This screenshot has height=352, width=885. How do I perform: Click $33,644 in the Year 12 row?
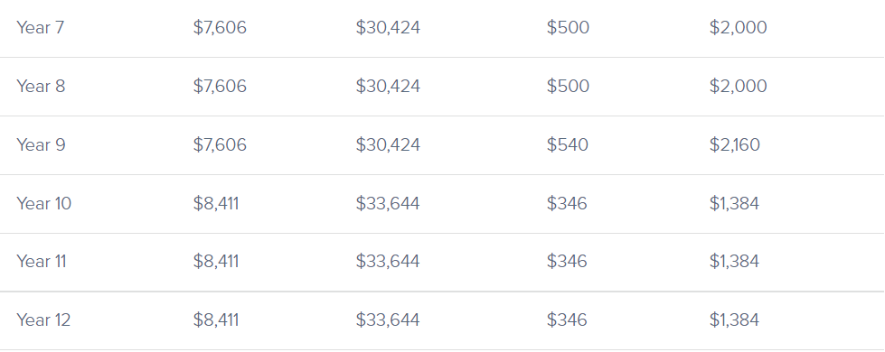coord(388,320)
